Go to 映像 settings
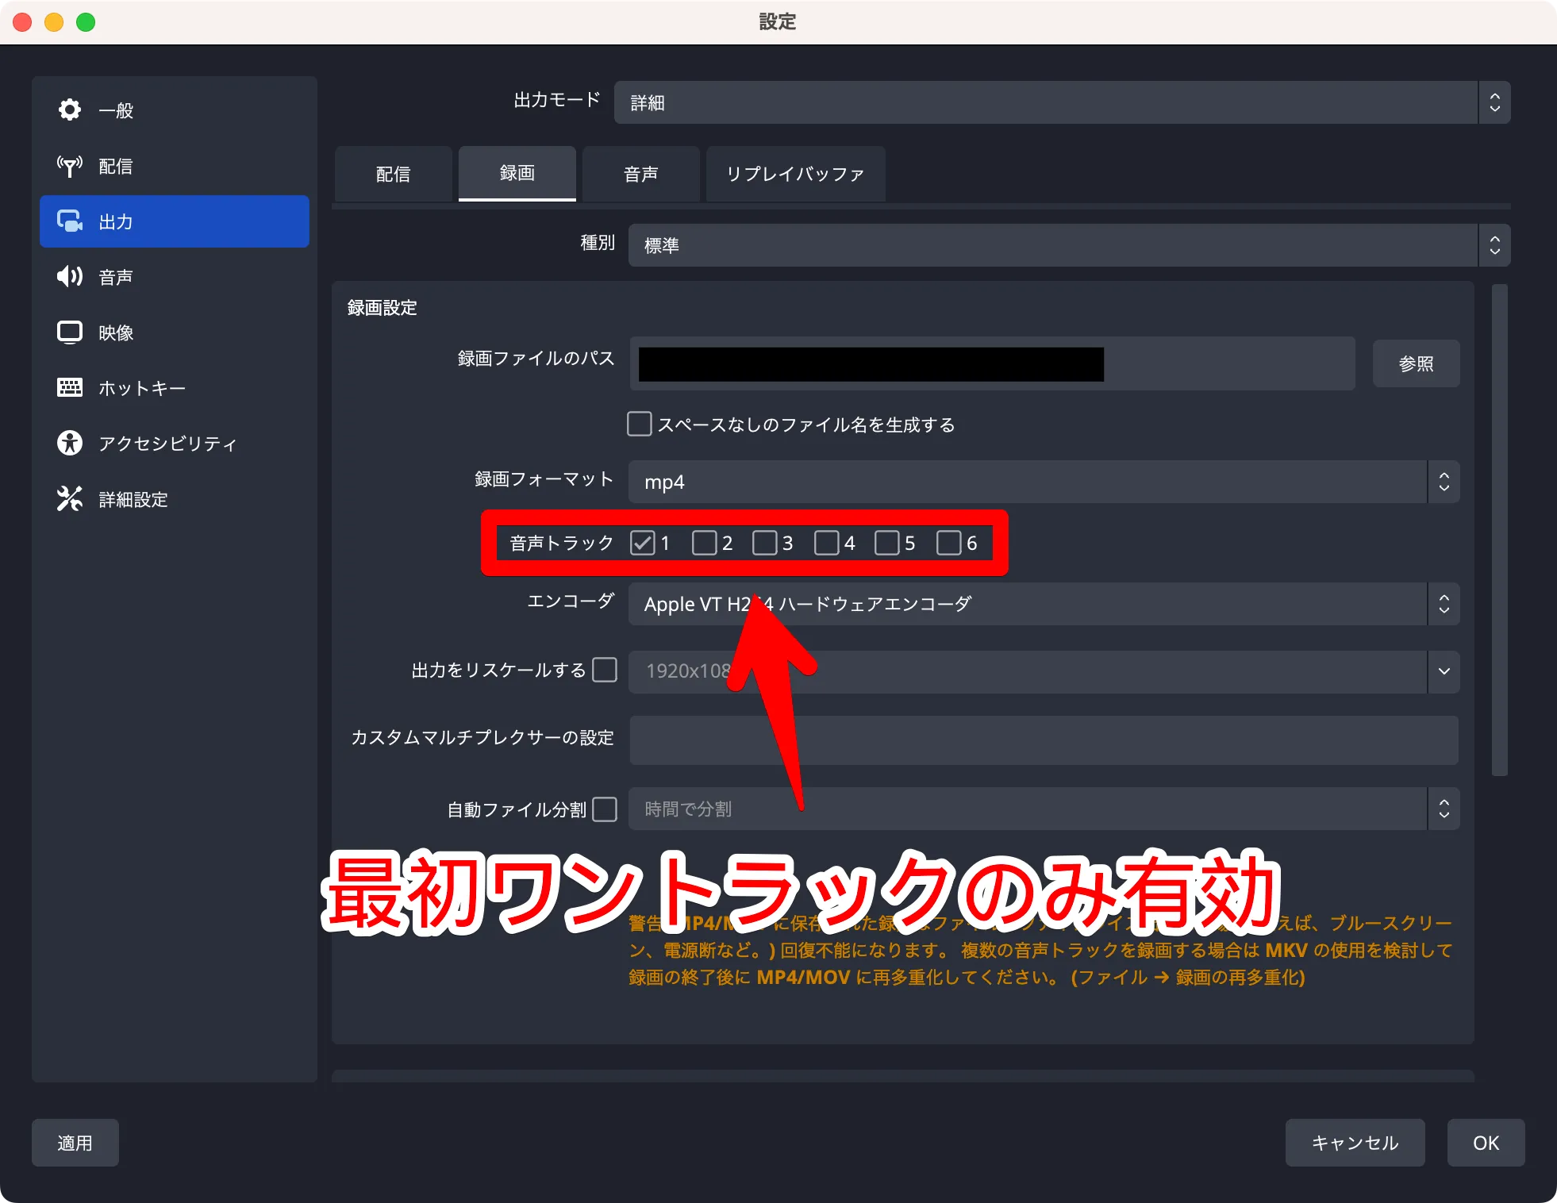 [x=175, y=332]
